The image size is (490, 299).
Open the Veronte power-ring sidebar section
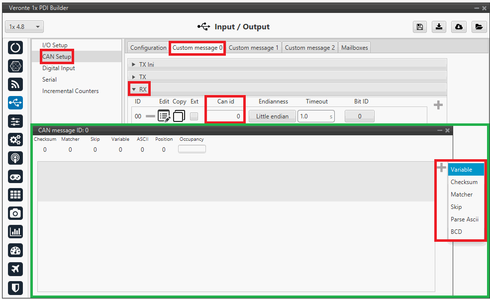[16, 48]
